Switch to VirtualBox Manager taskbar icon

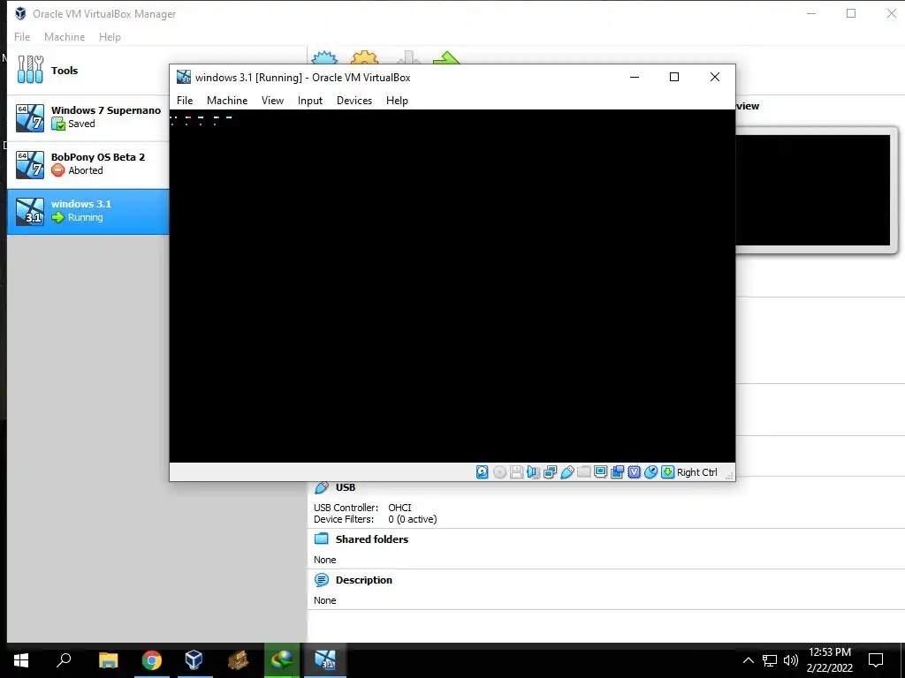coord(194,660)
